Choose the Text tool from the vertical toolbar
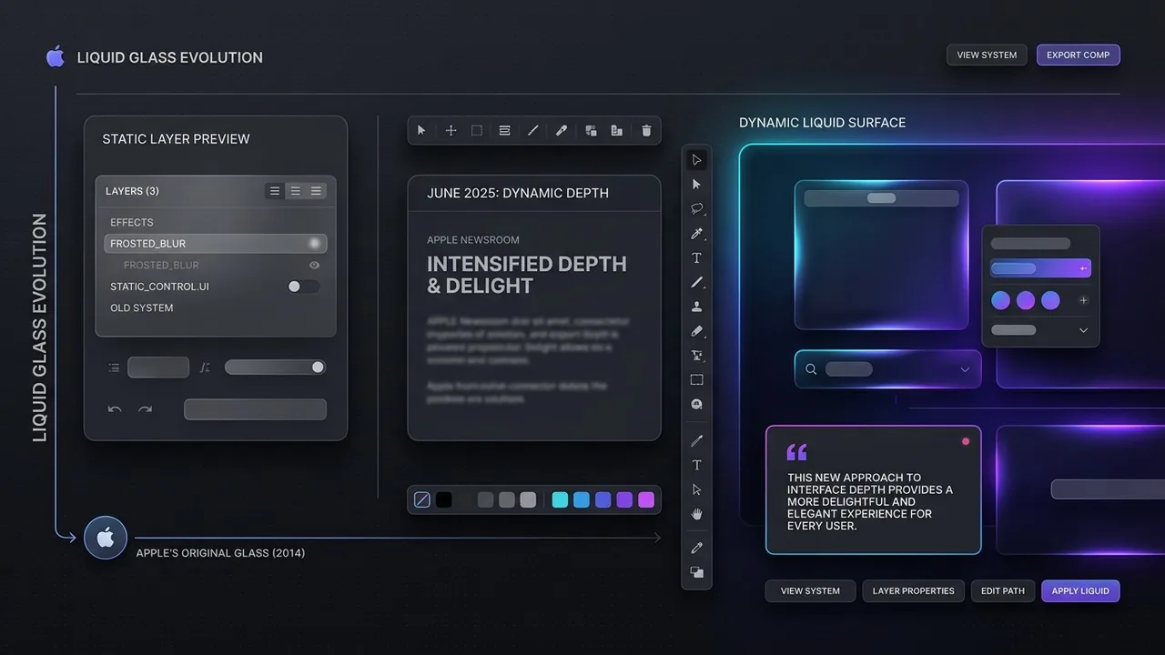 pos(696,257)
